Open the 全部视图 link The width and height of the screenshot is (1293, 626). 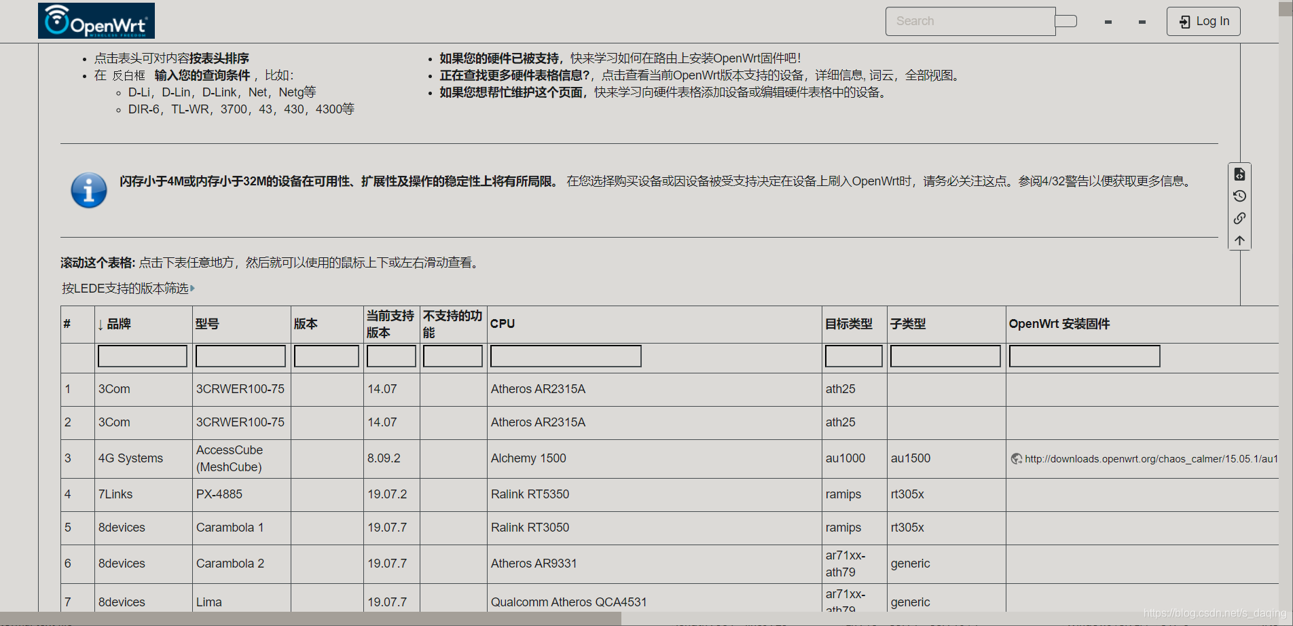tap(928, 75)
